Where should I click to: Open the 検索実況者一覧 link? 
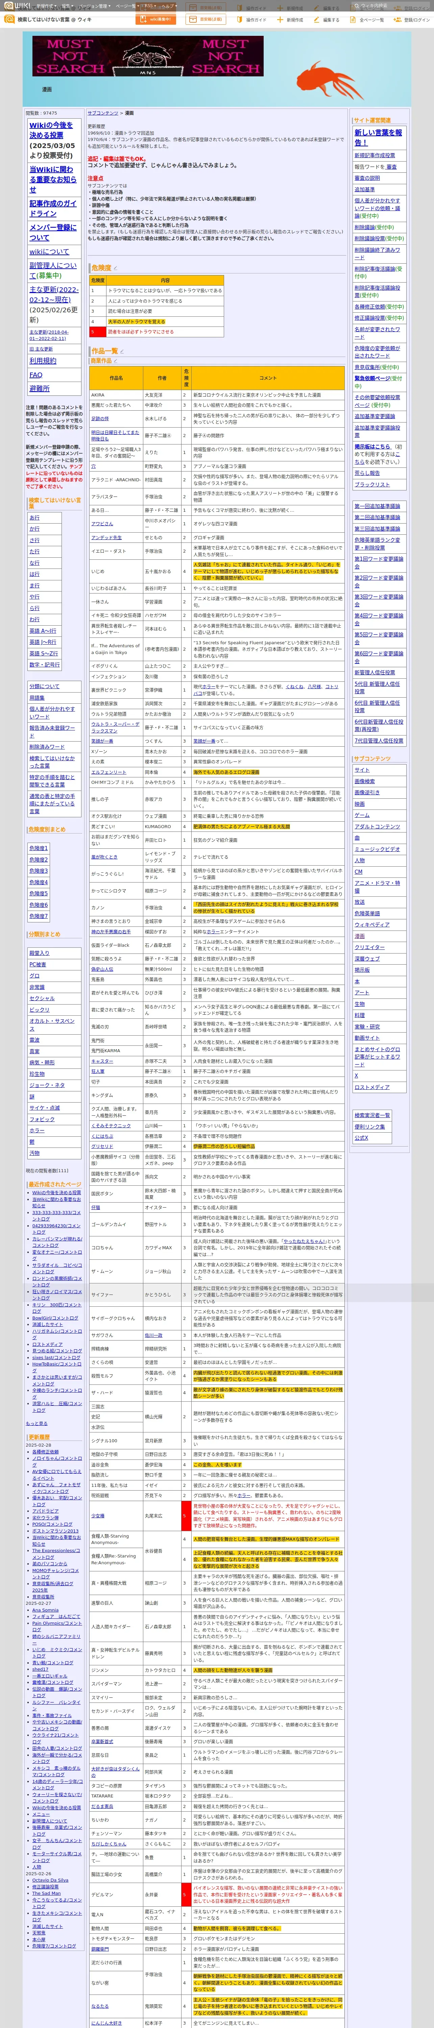point(372,1115)
